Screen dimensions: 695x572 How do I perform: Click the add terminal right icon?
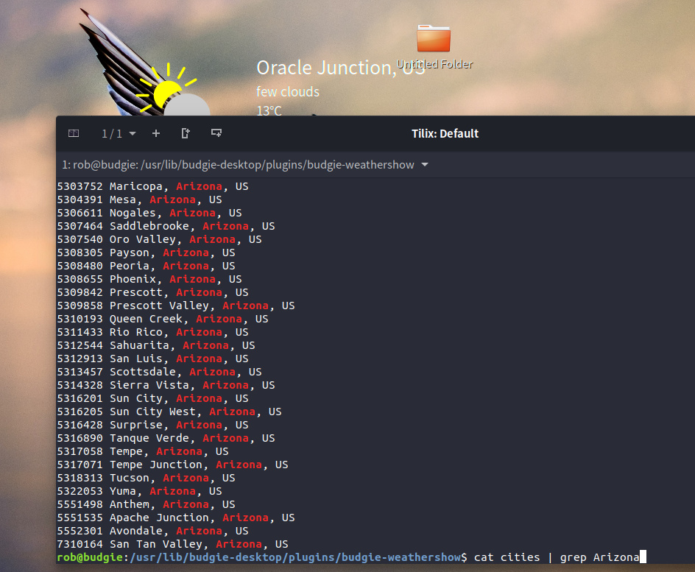click(x=186, y=133)
